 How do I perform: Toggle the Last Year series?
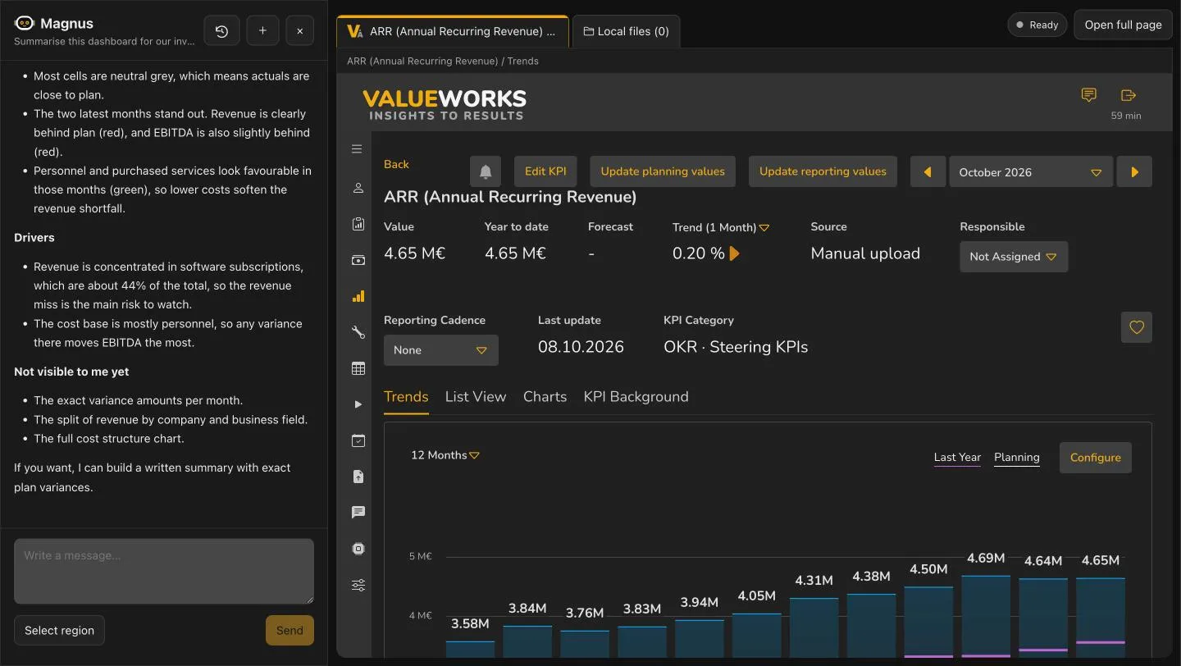957,458
